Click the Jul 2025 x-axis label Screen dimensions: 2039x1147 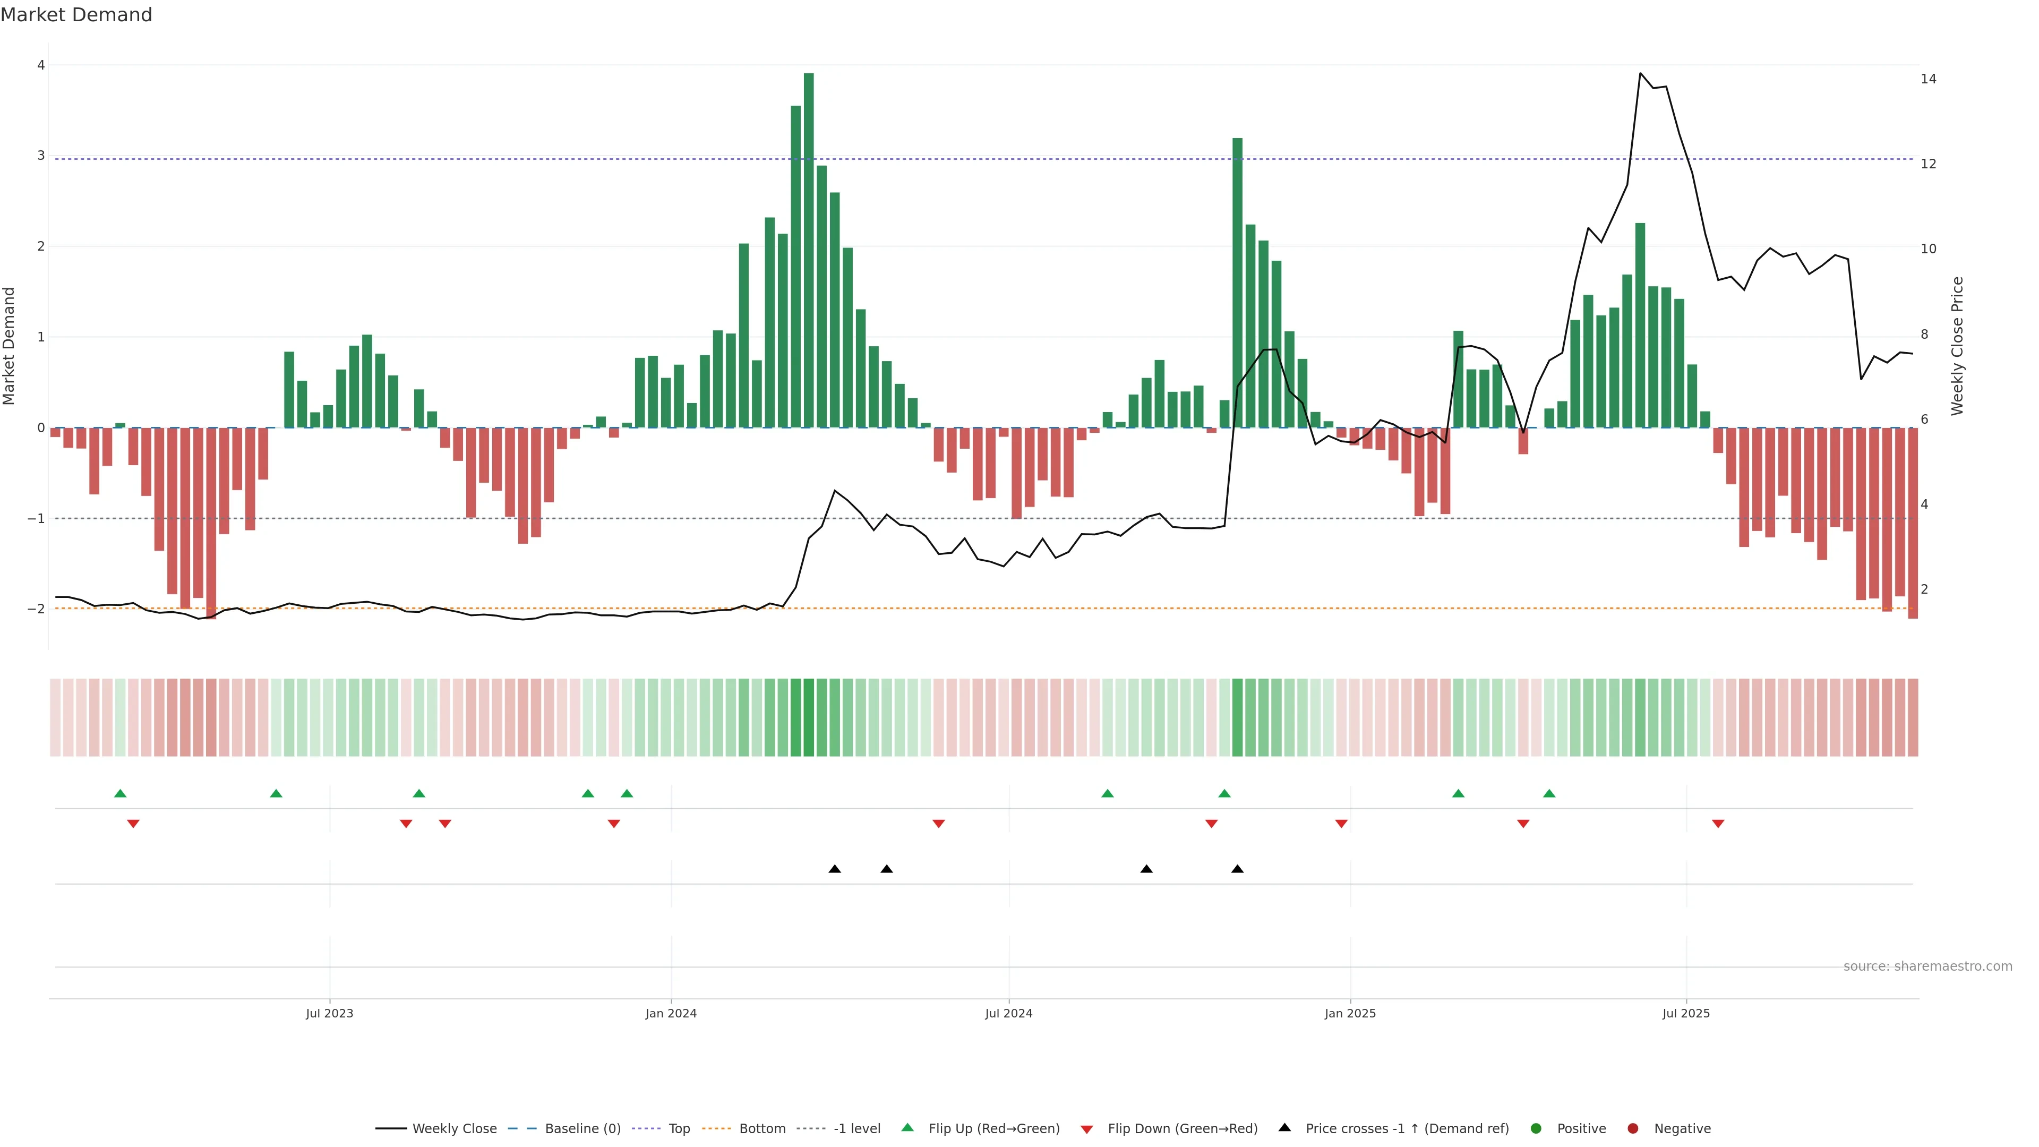tap(1686, 1013)
